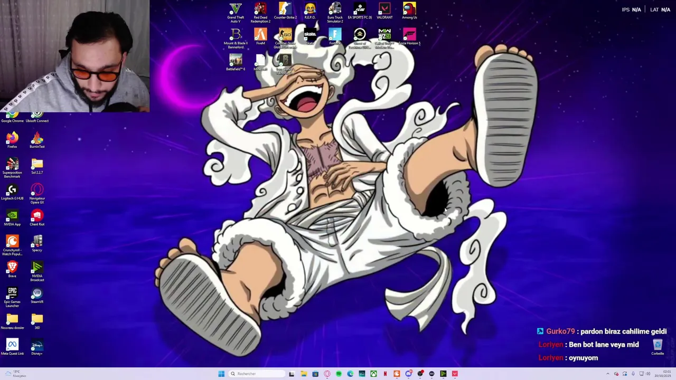
Task: Open the Fortnite desktop icon
Action: tap(335, 37)
